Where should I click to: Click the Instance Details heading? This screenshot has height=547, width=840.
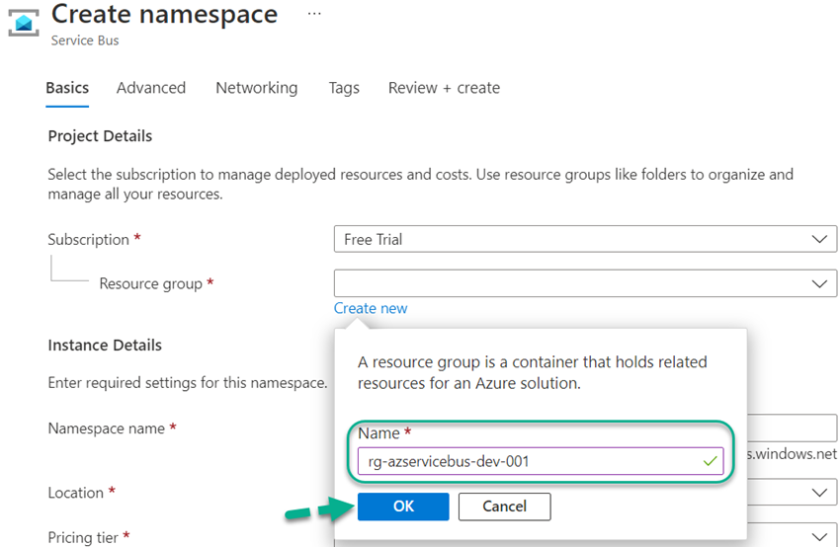pyautogui.click(x=105, y=346)
